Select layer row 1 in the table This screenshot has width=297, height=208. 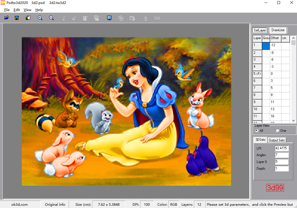pos(257,46)
